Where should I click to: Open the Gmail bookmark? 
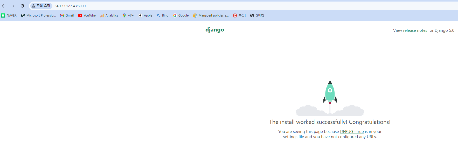(67, 15)
